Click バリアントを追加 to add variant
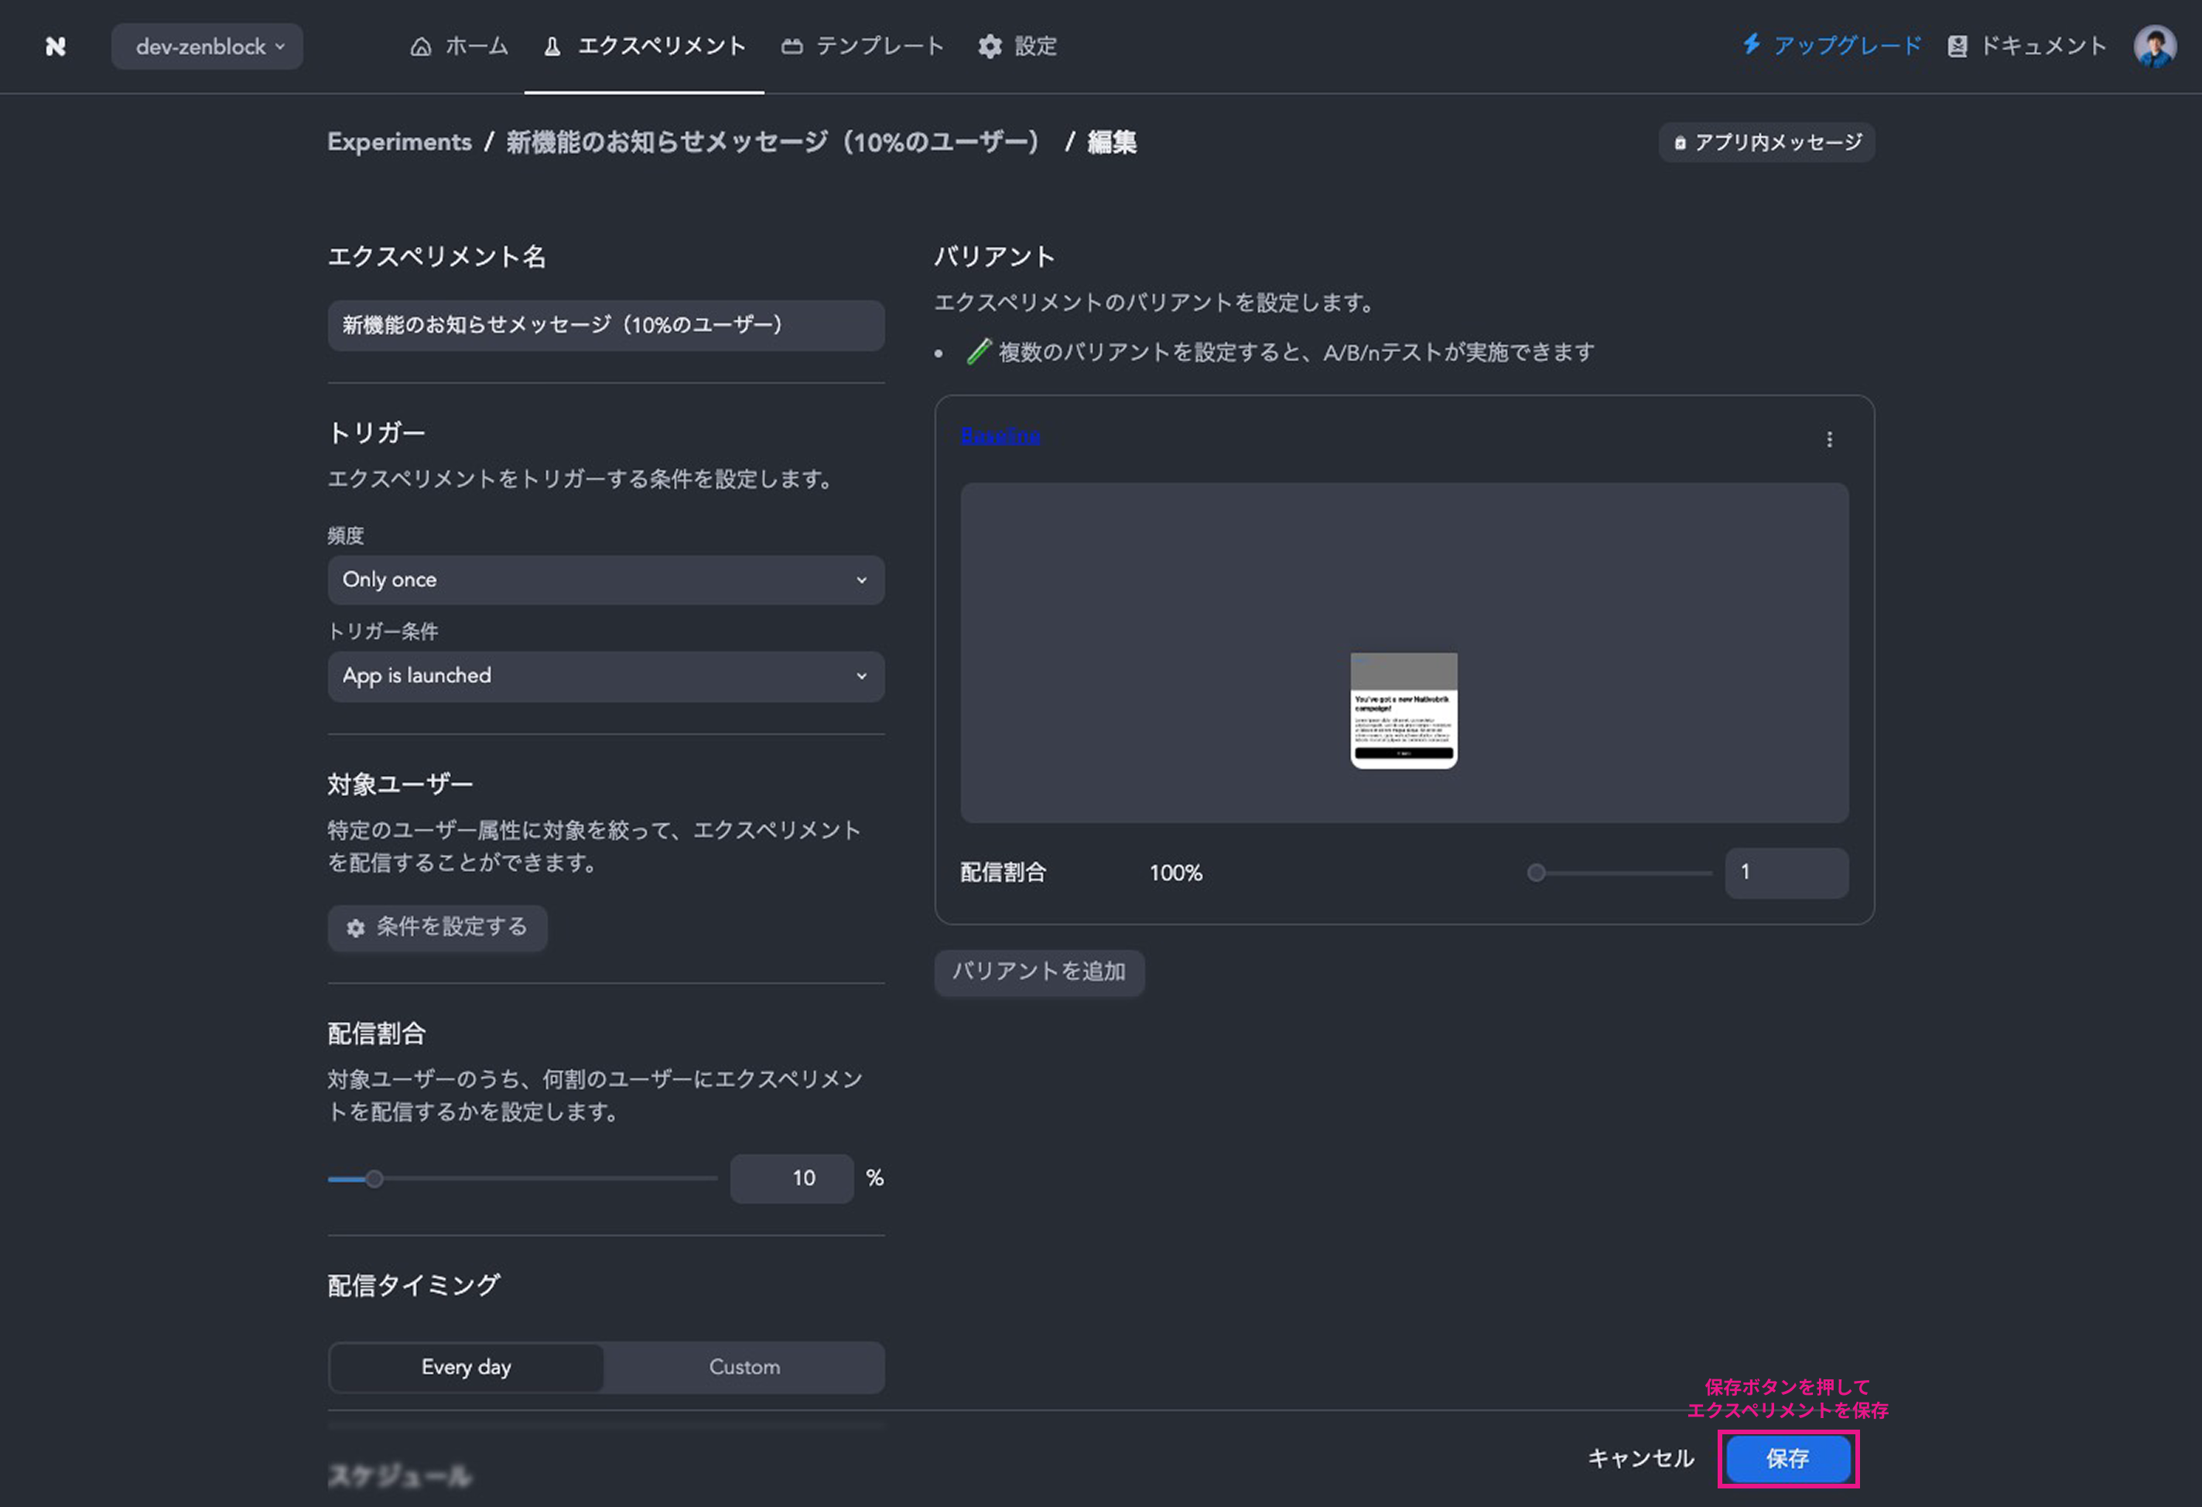Image resolution: width=2202 pixels, height=1507 pixels. point(1038,972)
